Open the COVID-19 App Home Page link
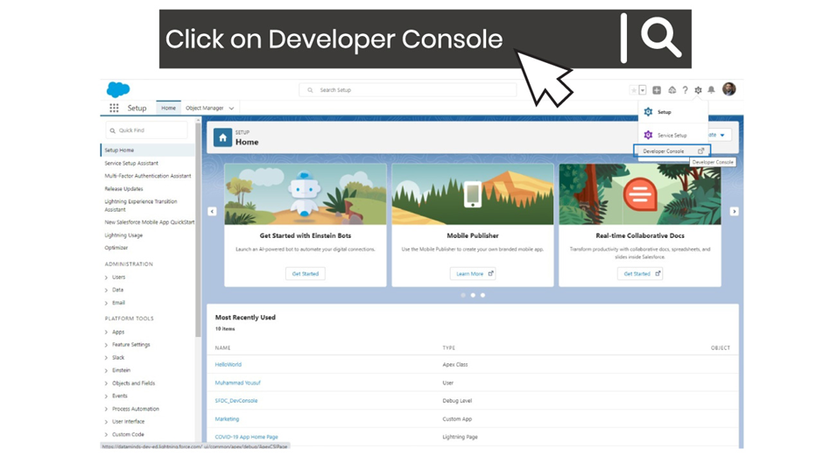This screenshot has width=823, height=463. tap(246, 437)
